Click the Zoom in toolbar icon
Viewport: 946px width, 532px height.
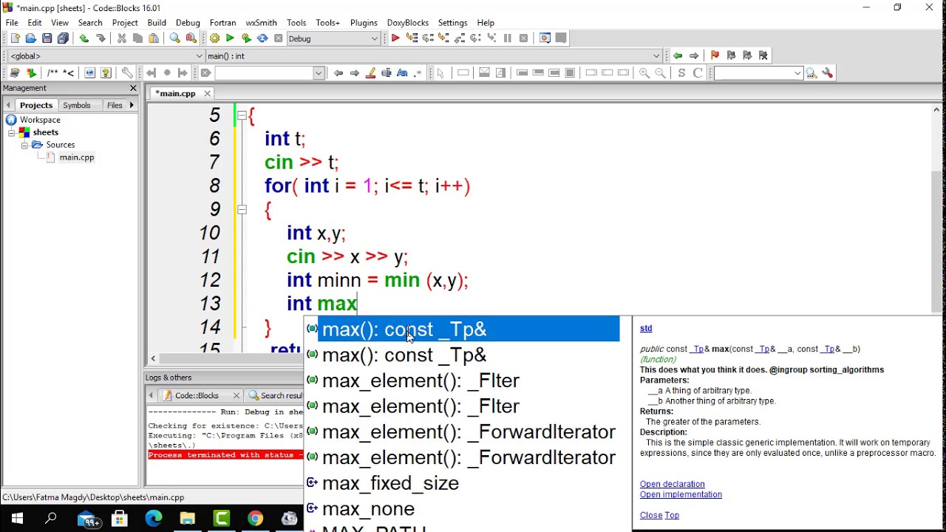point(644,73)
